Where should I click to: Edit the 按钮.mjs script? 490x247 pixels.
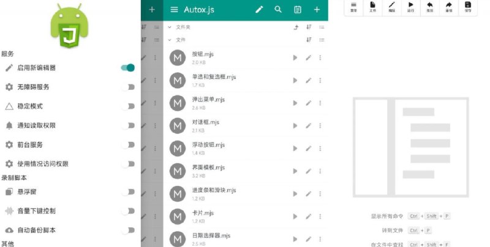pos(308,57)
